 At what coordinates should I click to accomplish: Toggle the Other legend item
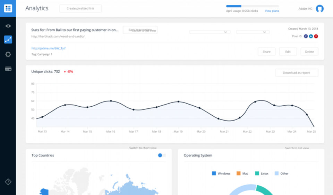pyautogui.click(x=281, y=174)
